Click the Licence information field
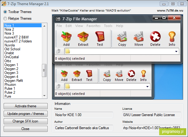 (152, 115)
